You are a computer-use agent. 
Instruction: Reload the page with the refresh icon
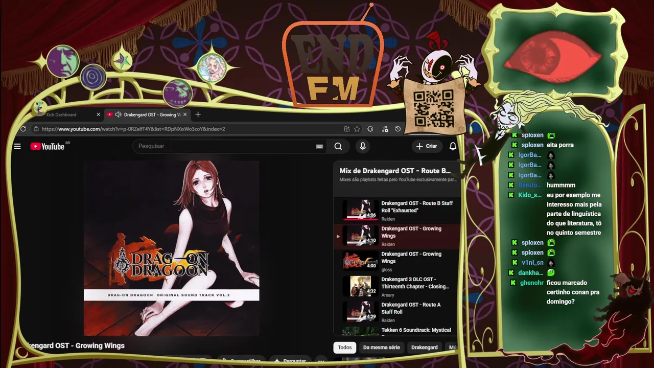[23, 129]
